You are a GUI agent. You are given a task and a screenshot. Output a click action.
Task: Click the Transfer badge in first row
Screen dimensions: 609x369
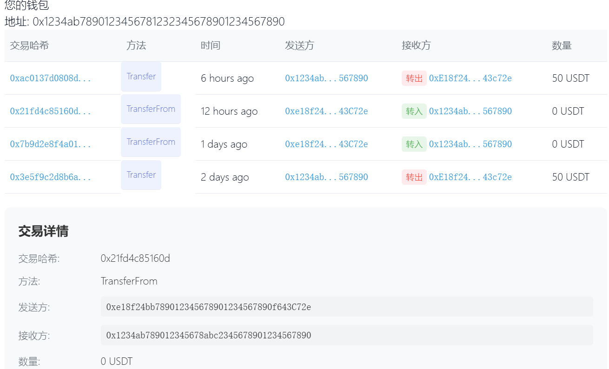[141, 77]
